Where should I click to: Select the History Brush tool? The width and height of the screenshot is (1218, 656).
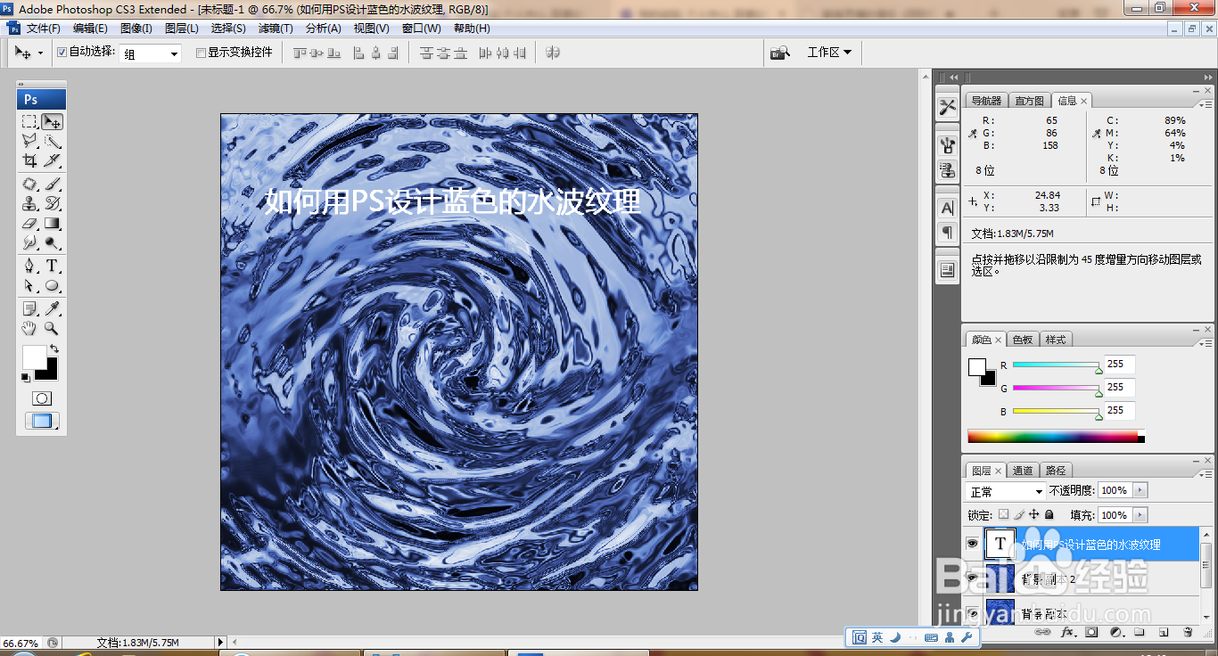click(x=53, y=203)
